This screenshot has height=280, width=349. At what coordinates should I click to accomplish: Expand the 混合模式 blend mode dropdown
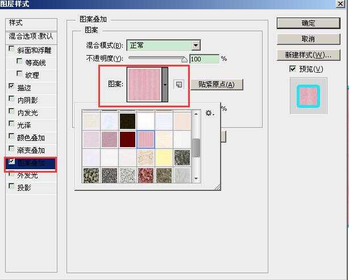196,45
